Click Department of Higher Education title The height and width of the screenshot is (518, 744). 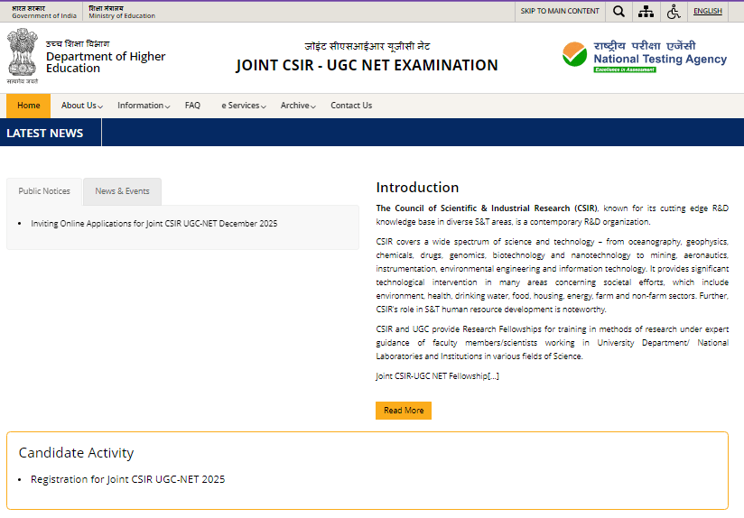click(x=106, y=62)
